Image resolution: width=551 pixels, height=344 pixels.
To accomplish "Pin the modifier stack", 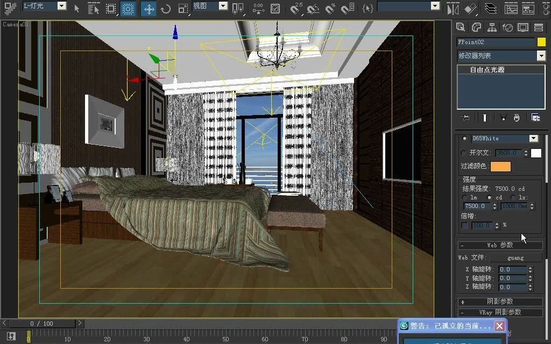I will [x=465, y=118].
